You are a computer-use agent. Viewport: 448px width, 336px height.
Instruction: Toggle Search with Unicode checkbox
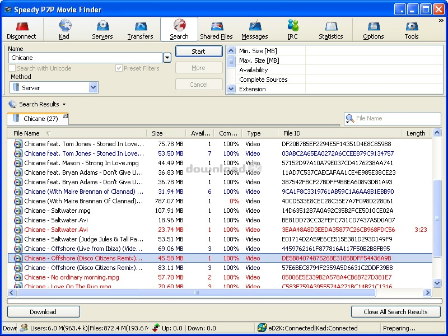coord(12,68)
